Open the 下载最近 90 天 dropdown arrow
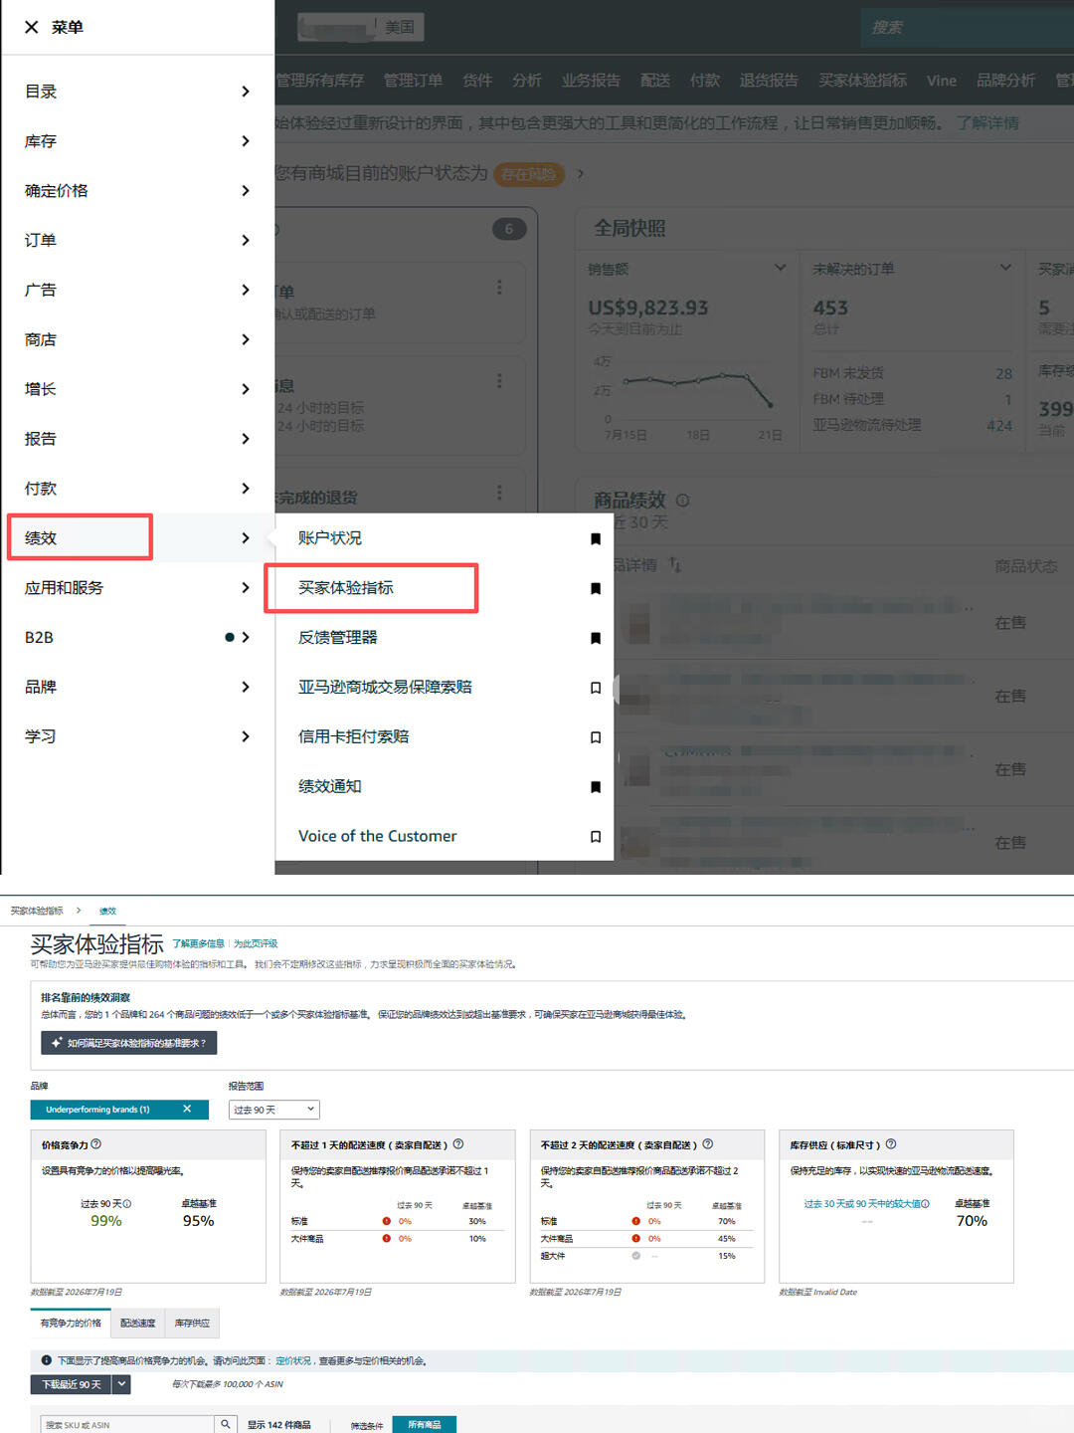This screenshot has width=1074, height=1433. coord(121,1383)
